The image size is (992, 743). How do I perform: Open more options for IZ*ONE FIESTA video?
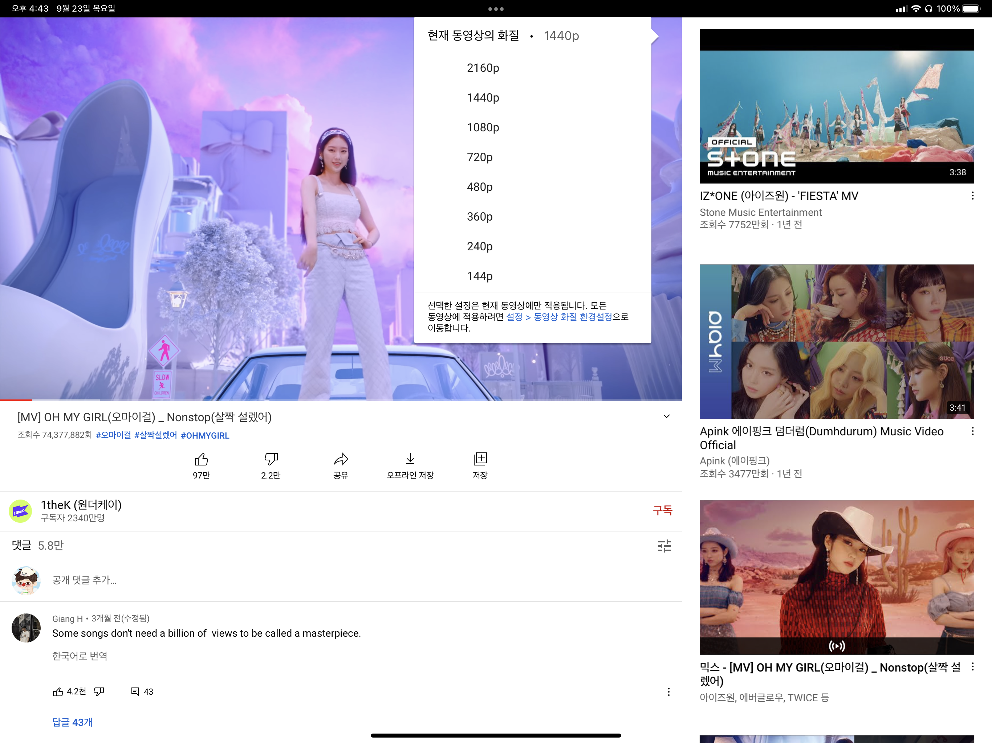pos(972,196)
